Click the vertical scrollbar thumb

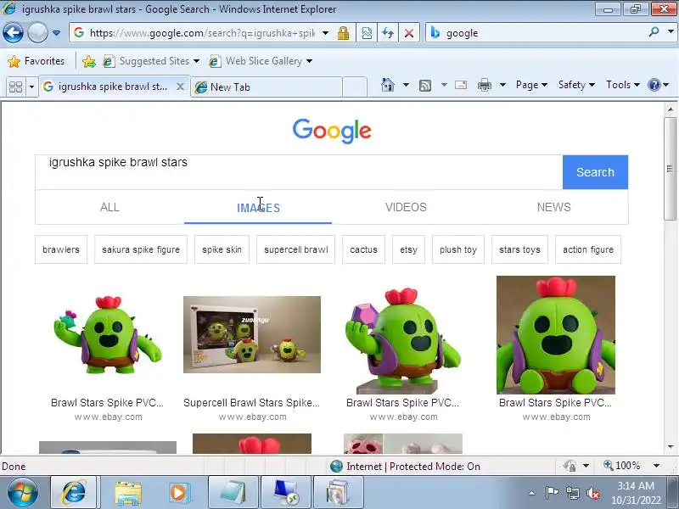(x=671, y=169)
